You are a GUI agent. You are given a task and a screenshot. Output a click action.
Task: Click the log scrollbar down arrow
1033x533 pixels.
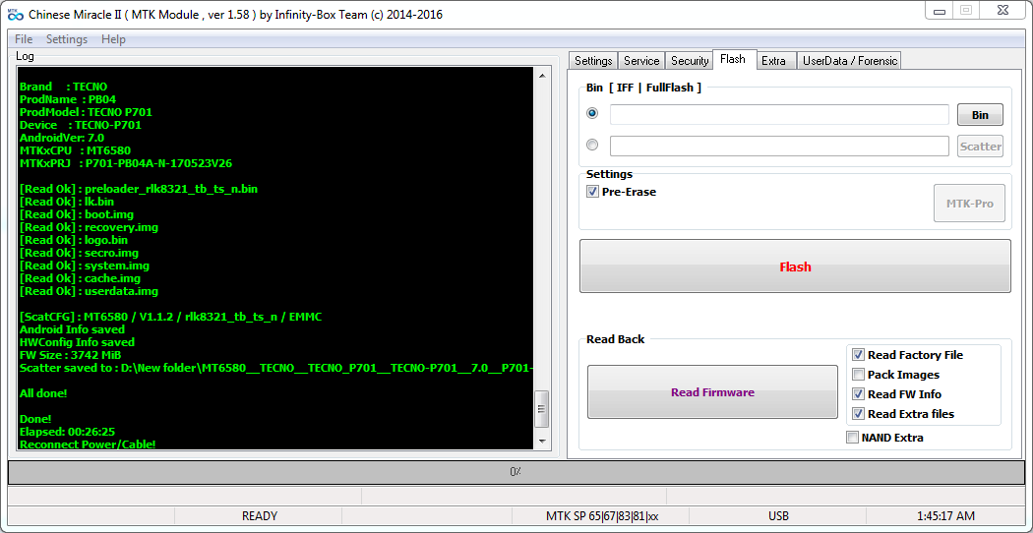[x=541, y=441]
